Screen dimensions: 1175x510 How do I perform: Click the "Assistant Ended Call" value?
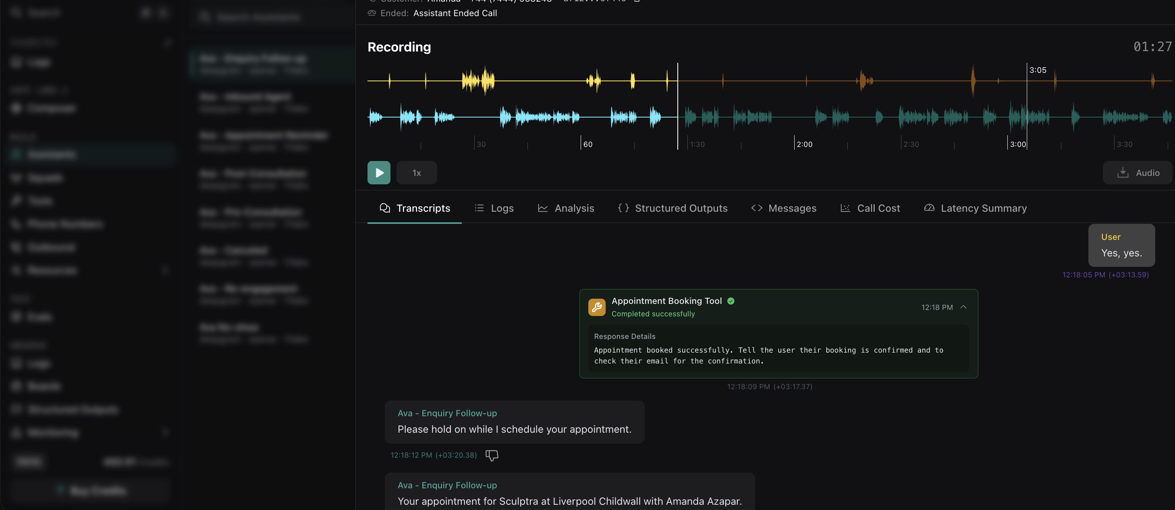455,13
